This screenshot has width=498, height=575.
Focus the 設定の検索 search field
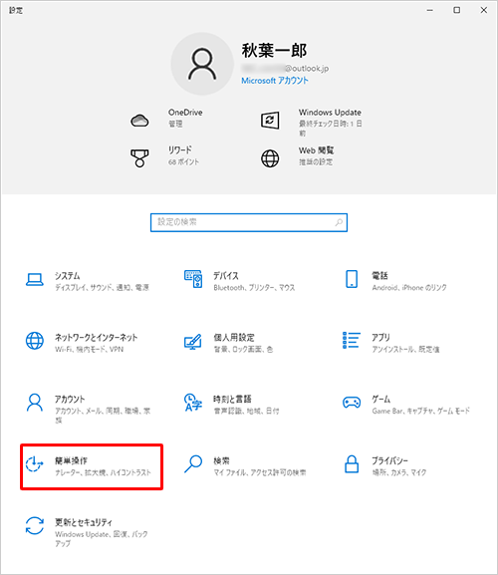249,222
